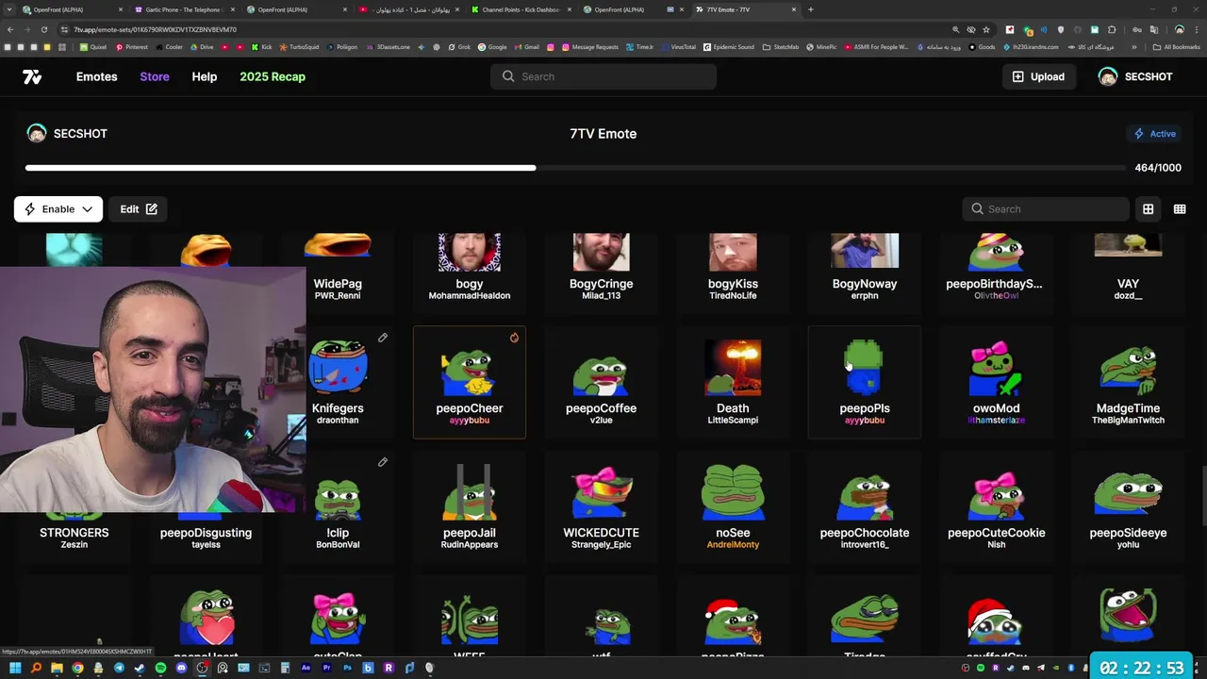Open the peepoCuteCookie emote

[997, 506]
